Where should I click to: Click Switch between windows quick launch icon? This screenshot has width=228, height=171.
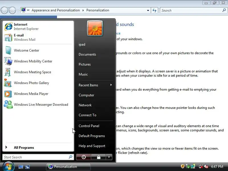pyautogui.click(x=27, y=167)
